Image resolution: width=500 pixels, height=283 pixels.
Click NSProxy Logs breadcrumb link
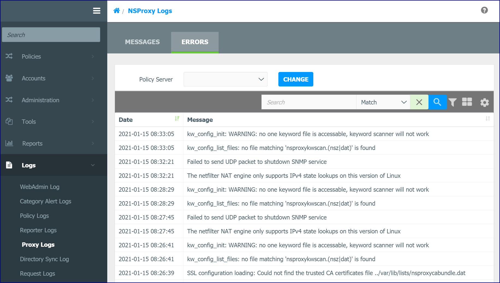(150, 11)
